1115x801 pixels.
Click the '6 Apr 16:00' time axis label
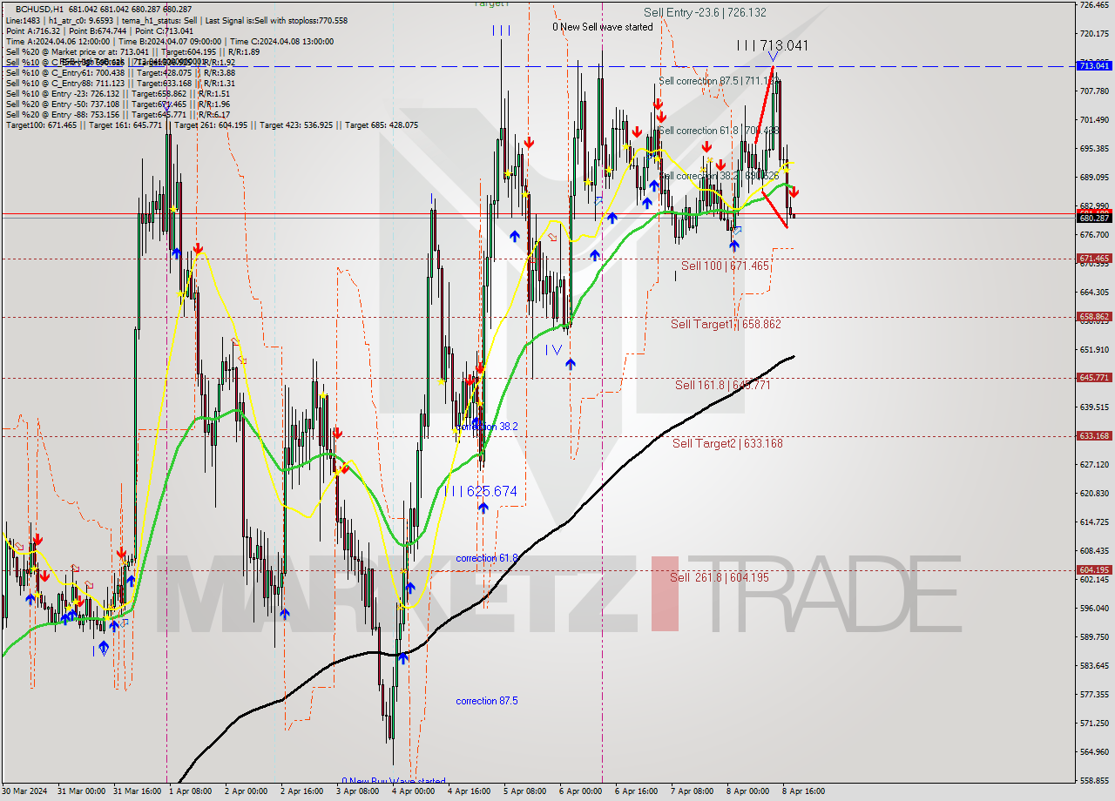(x=636, y=791)
